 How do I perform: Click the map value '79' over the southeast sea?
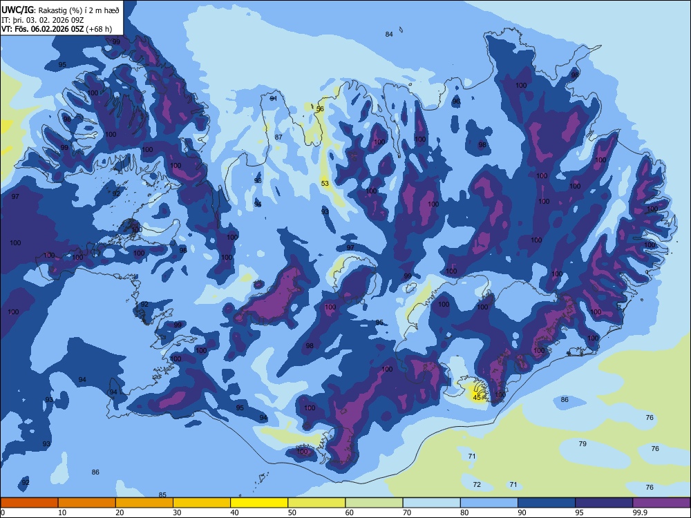583,443
